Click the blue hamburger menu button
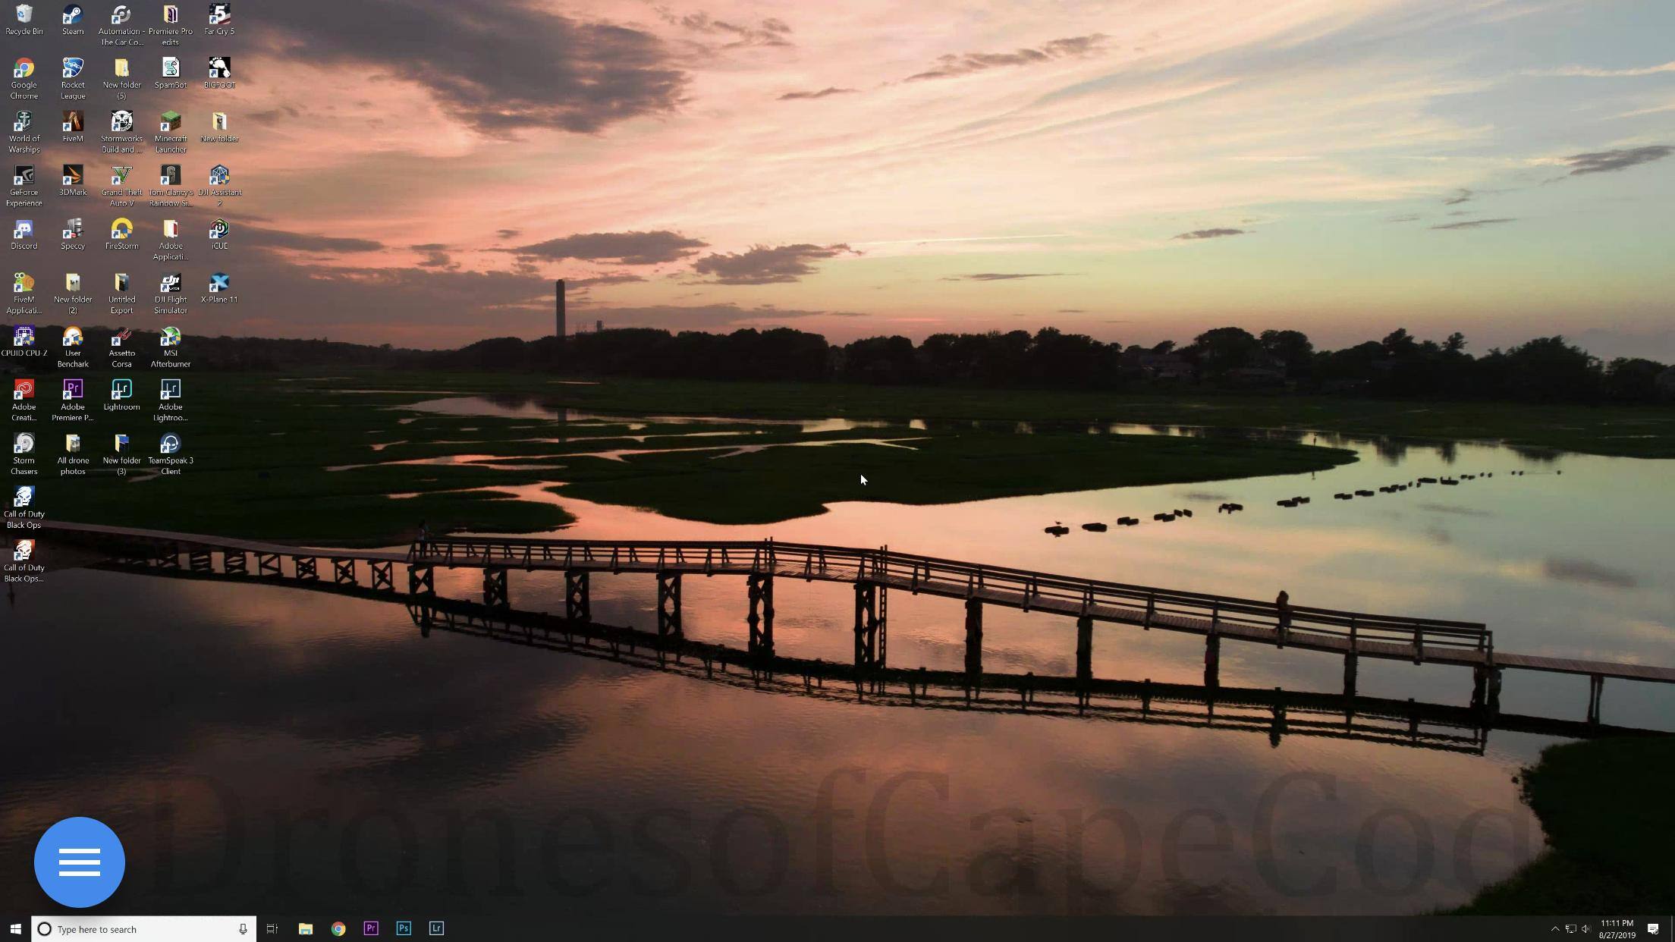This screenshot has height=942, width=1675. [80, 862]
